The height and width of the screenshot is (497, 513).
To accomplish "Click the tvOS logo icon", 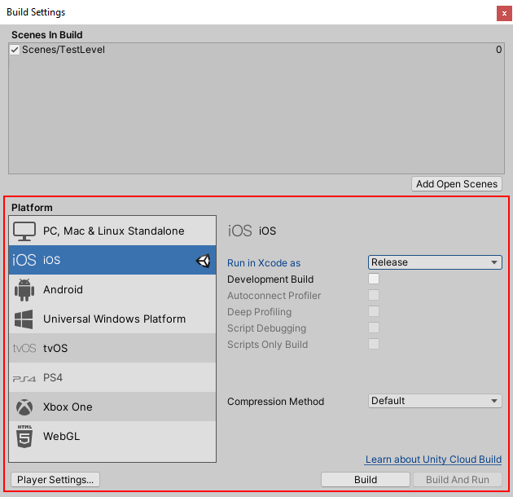I will (24, 349).
